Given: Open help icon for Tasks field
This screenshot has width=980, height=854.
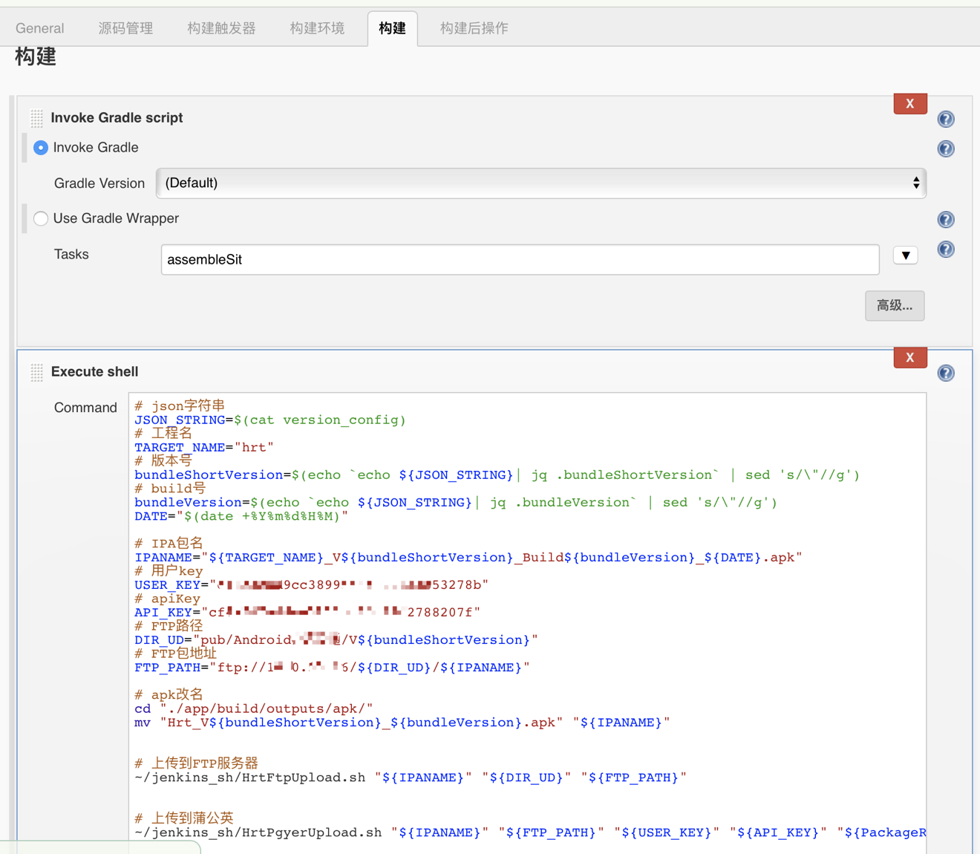Looking at the screenshot, I should coord(946,250).
